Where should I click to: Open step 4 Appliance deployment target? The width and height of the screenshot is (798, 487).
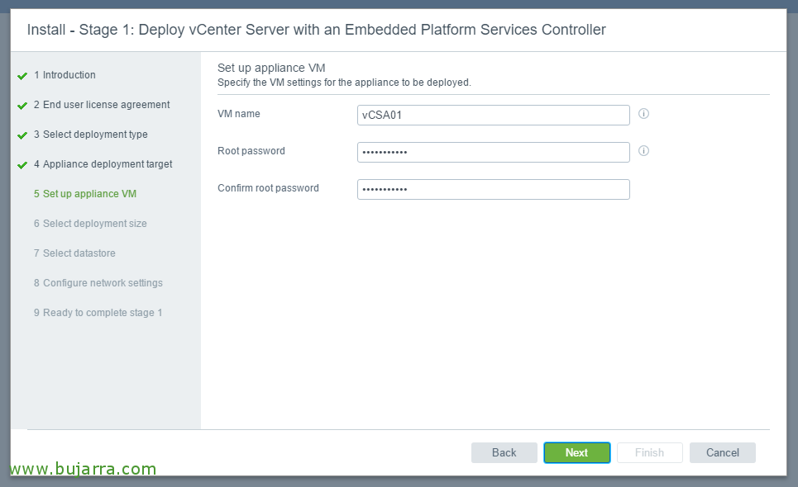tap(103, 164)
